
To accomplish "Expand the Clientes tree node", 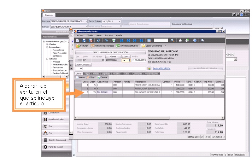I will [x=47, y=44].
